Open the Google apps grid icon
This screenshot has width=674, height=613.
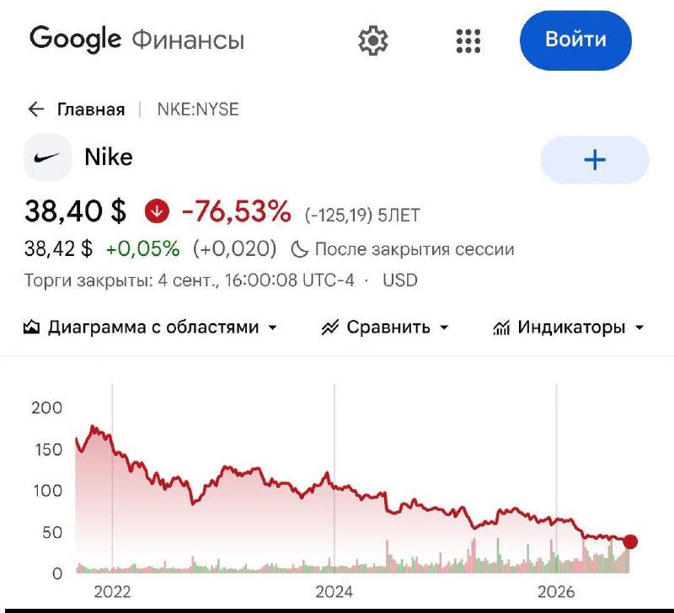click(468, 41)
